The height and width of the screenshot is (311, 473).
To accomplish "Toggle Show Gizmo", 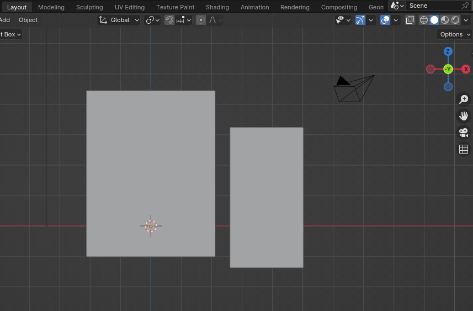I will [360, 20].
